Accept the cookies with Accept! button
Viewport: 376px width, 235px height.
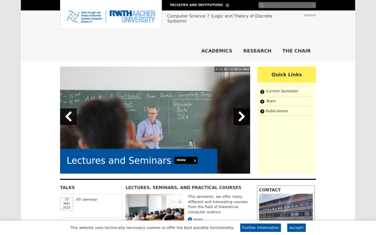click(296, 228)
